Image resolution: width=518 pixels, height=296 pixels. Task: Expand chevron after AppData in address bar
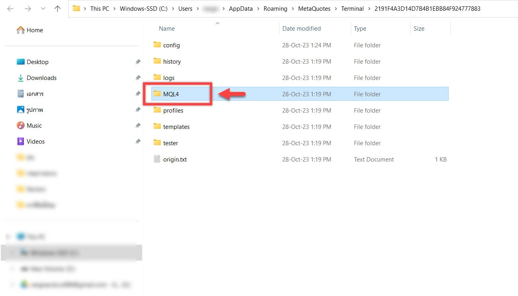(258, 9)
